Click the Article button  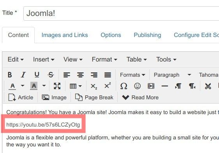[x=21, y=97]
